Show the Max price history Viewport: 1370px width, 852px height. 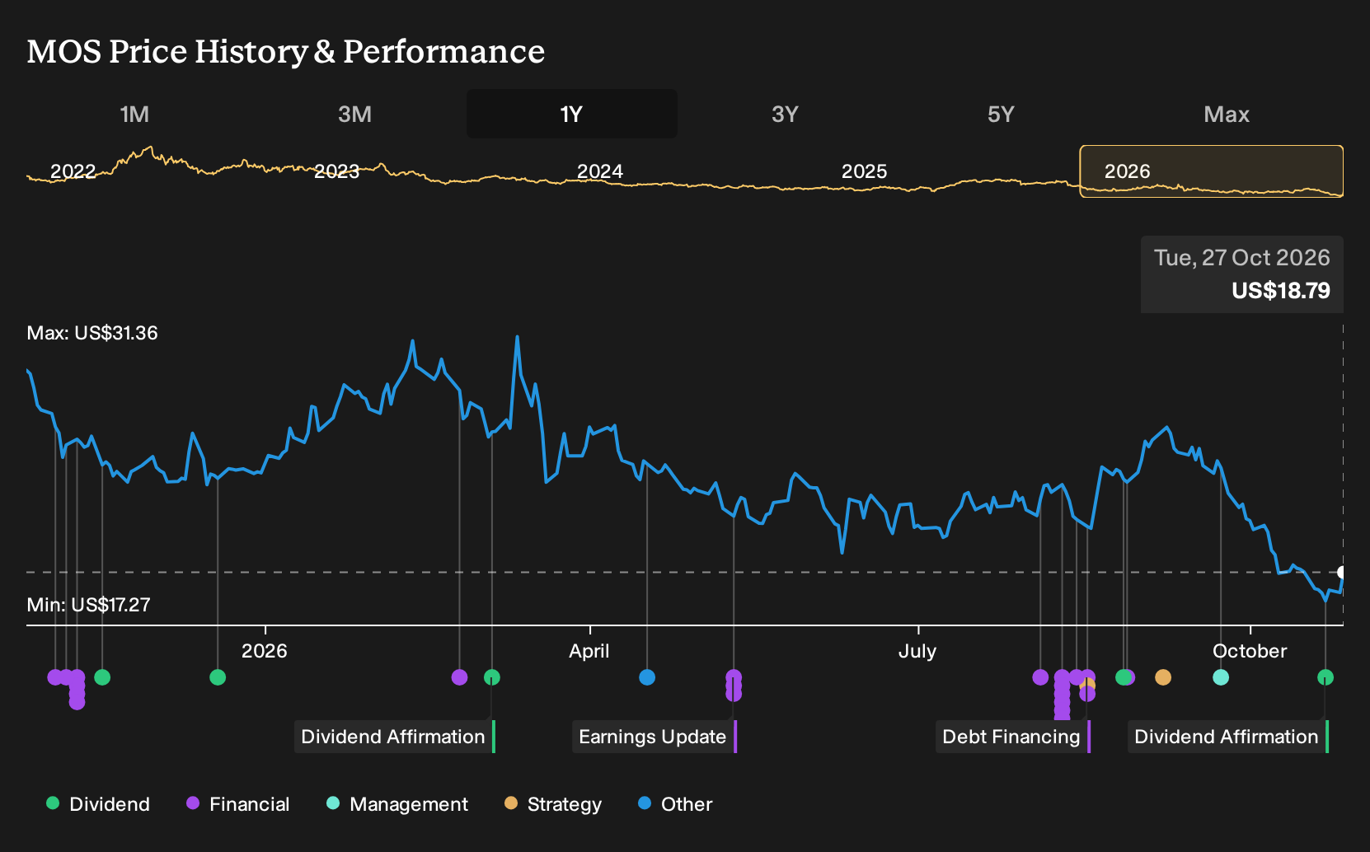[x=1227, y=115]
